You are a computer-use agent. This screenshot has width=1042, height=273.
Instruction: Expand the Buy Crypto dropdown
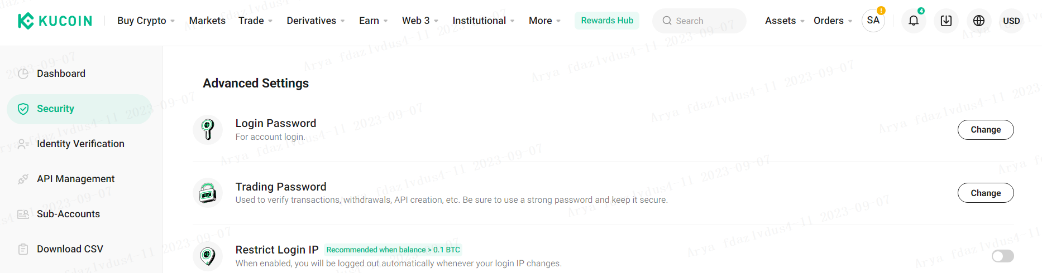coord(146,21)
